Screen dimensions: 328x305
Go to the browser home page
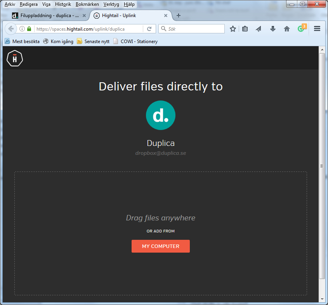[x=287, y=29]
